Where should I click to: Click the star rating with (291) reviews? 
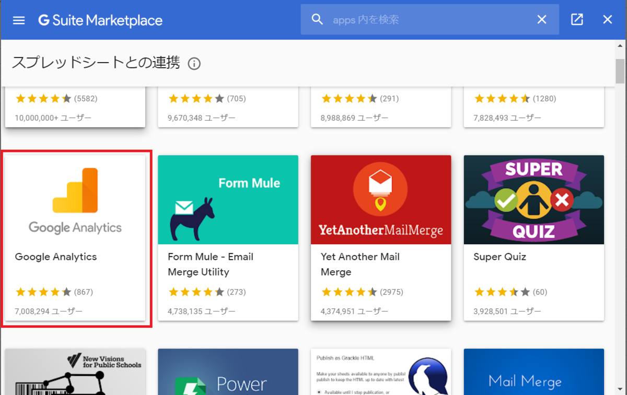click(360, 99)
